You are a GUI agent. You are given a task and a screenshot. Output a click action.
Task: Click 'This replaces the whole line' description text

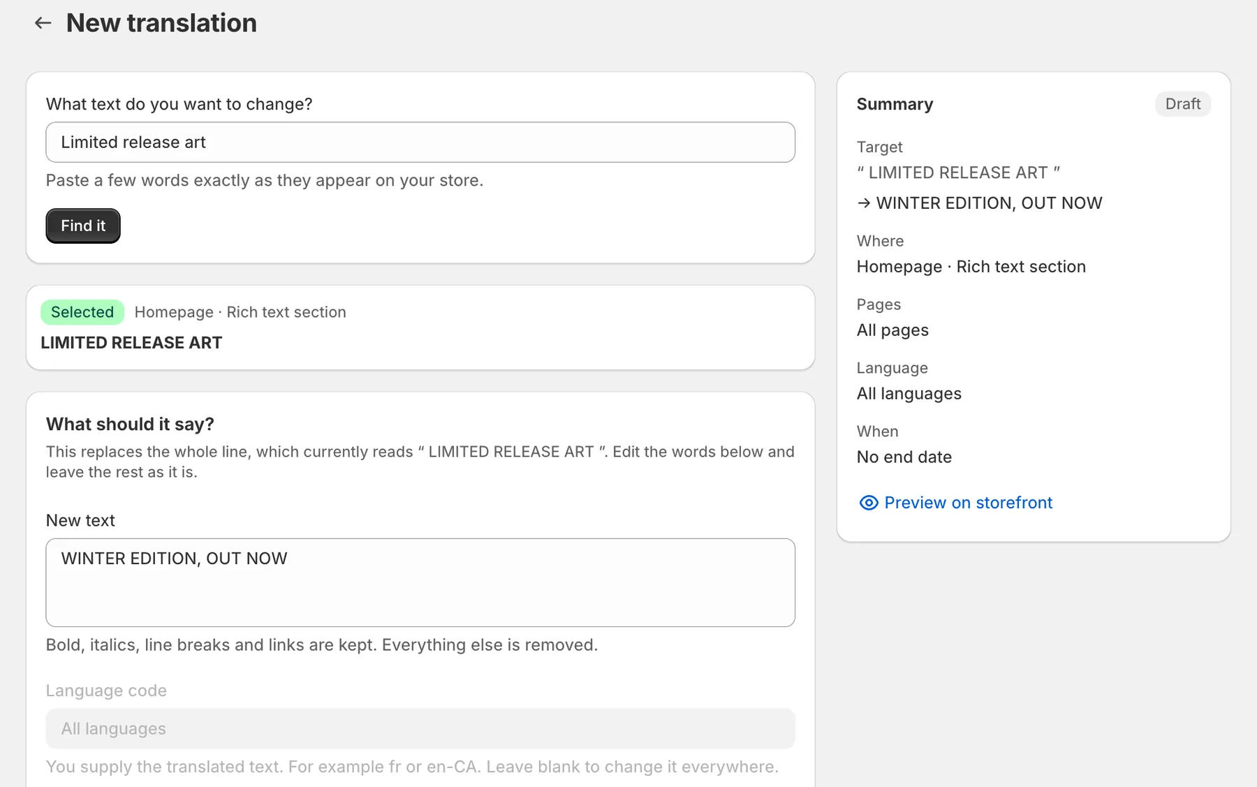pyautogui.click(x=420, y=462)
